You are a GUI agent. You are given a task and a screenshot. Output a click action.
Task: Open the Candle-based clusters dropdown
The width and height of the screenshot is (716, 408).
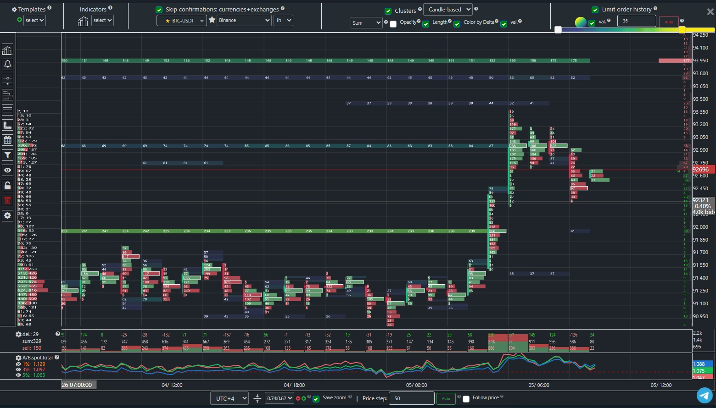(x=447, y=10)
